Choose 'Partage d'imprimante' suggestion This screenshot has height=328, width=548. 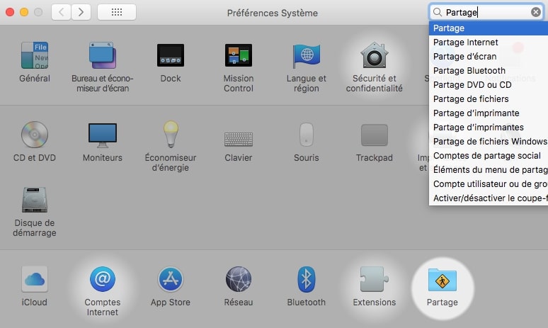(x=489, y=113)
